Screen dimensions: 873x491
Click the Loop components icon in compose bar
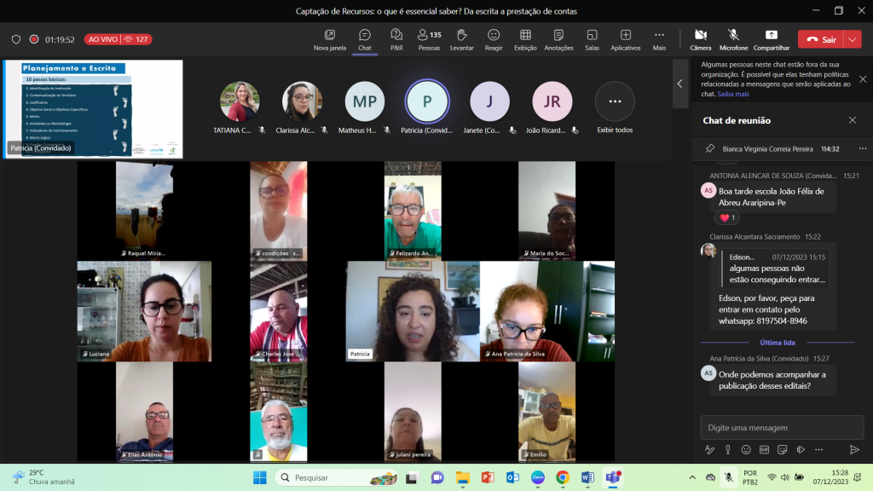pyautogui.click(x=801, y=450)
